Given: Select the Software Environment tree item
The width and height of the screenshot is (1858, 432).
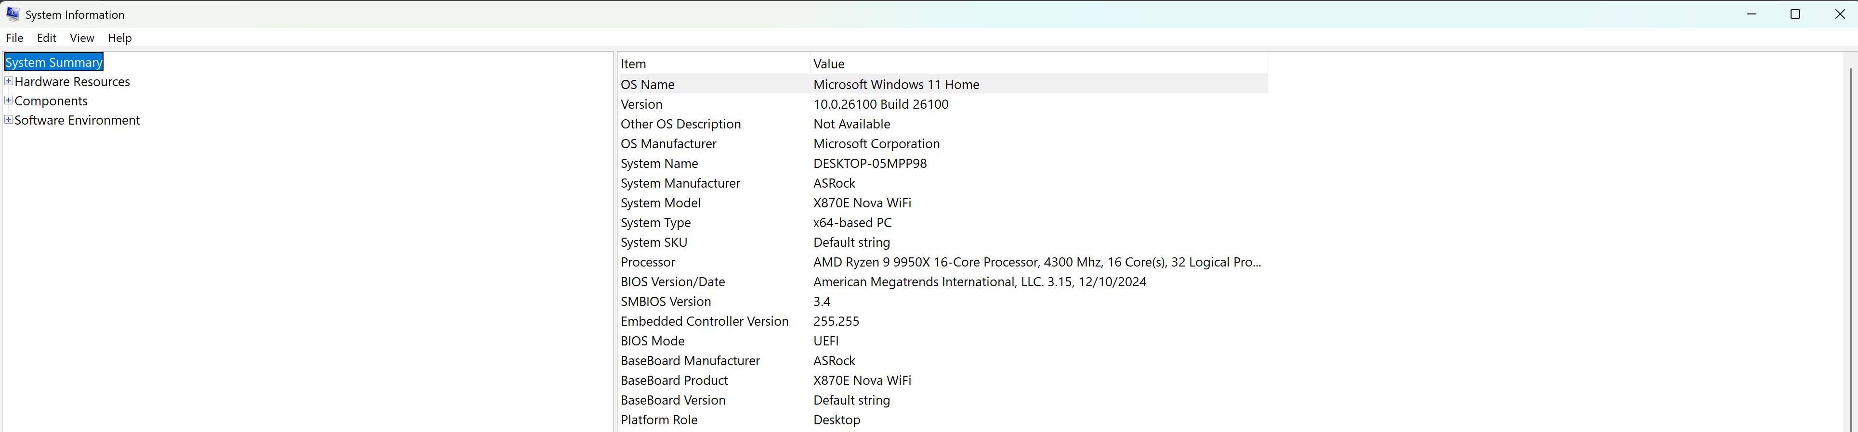Looking at the screenshot, I should click(x=77, y=120).
